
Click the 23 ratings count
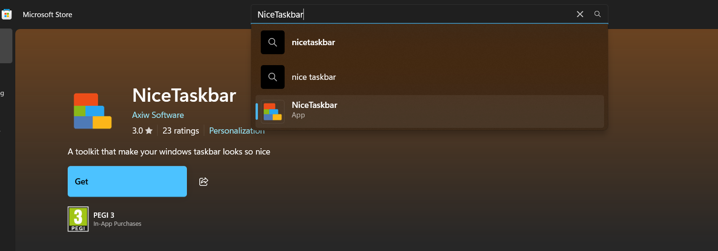click(181, 131)
